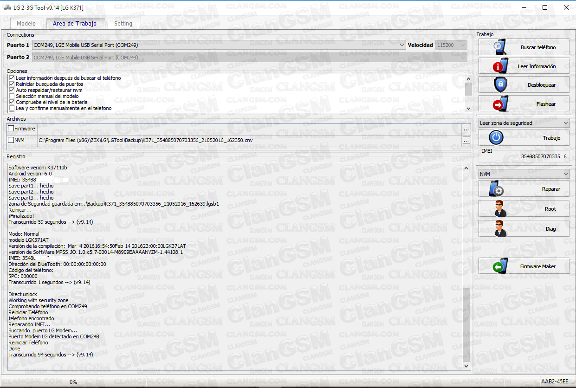This screenshot has height=388, width=576.
Task: Click the phone-and-gear Reparar icon
Action: tap(496, 188)
